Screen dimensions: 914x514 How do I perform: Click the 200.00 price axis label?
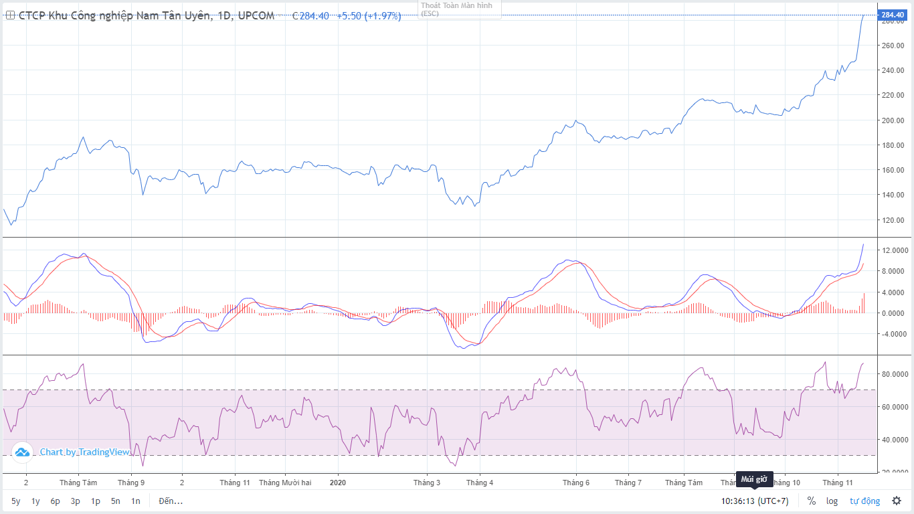(x=893, y=120)
